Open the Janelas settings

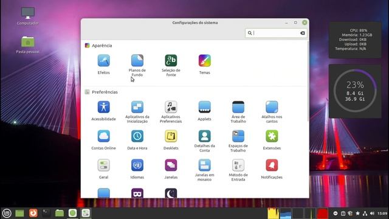(171, 169)
